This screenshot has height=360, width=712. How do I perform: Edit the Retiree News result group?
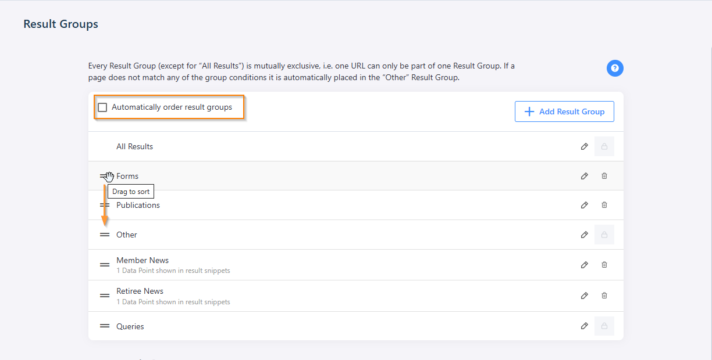coord(584,296)
